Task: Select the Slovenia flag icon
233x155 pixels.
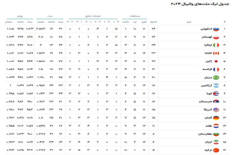Action: (216, 29)
